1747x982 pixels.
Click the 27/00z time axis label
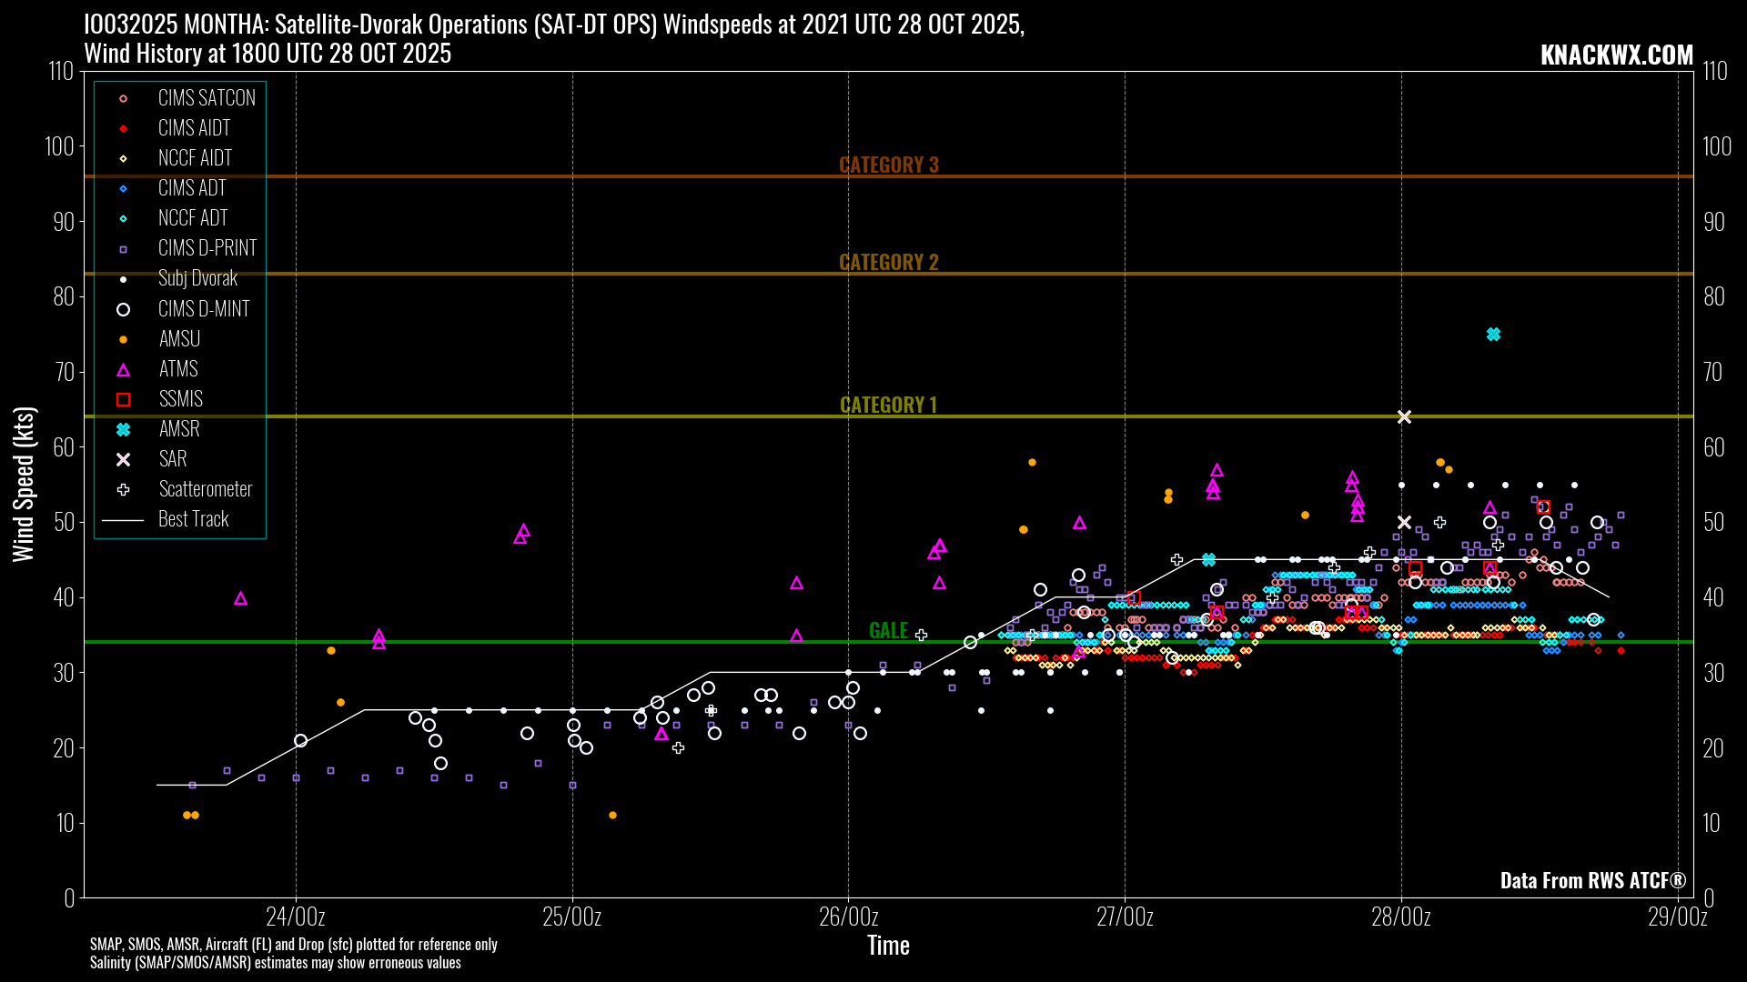(x=1125, y=917)
